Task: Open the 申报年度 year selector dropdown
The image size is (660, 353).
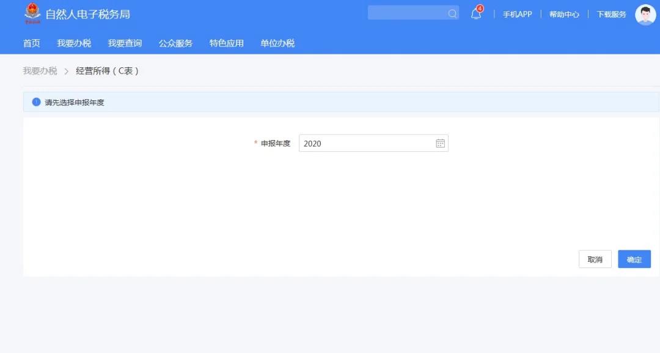Action: point(440,143)
